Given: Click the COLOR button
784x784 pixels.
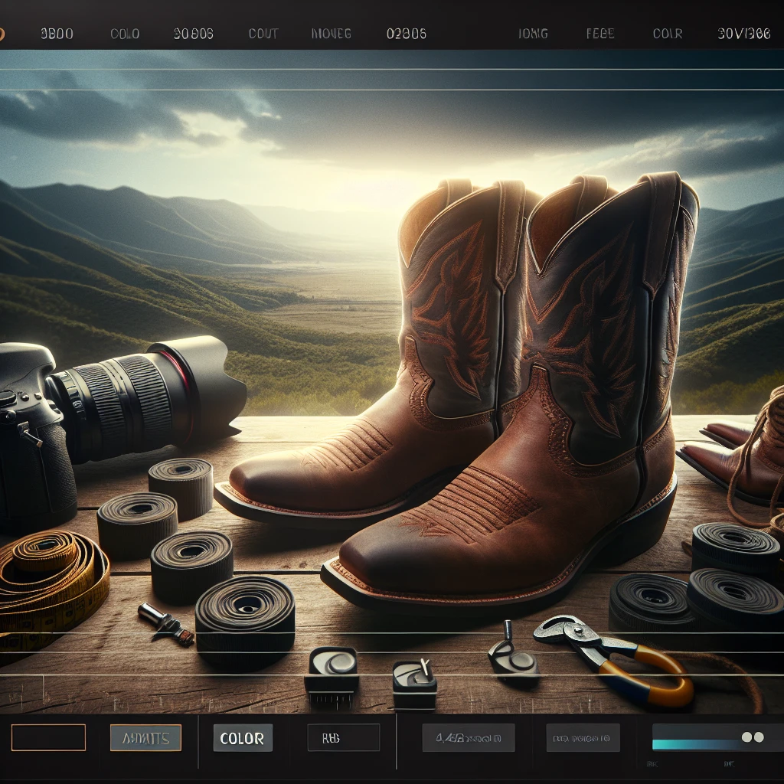Looking at the screenshot, I should (243, 738).
